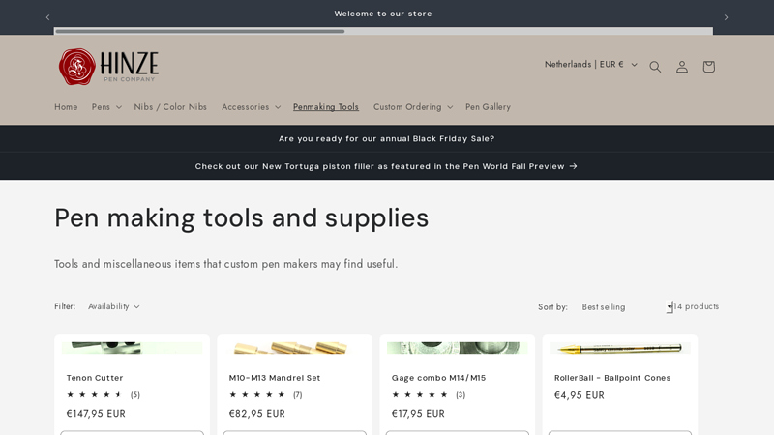Show next announcement with right arrow

pyautogui.click(x=726, y=17)
